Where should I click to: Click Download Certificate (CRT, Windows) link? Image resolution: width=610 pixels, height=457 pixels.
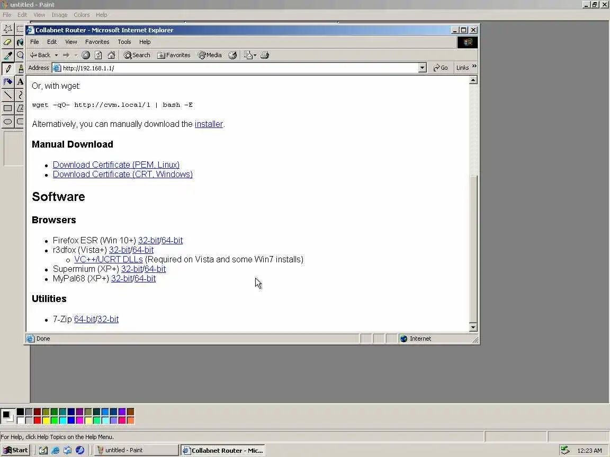point(122,175)
